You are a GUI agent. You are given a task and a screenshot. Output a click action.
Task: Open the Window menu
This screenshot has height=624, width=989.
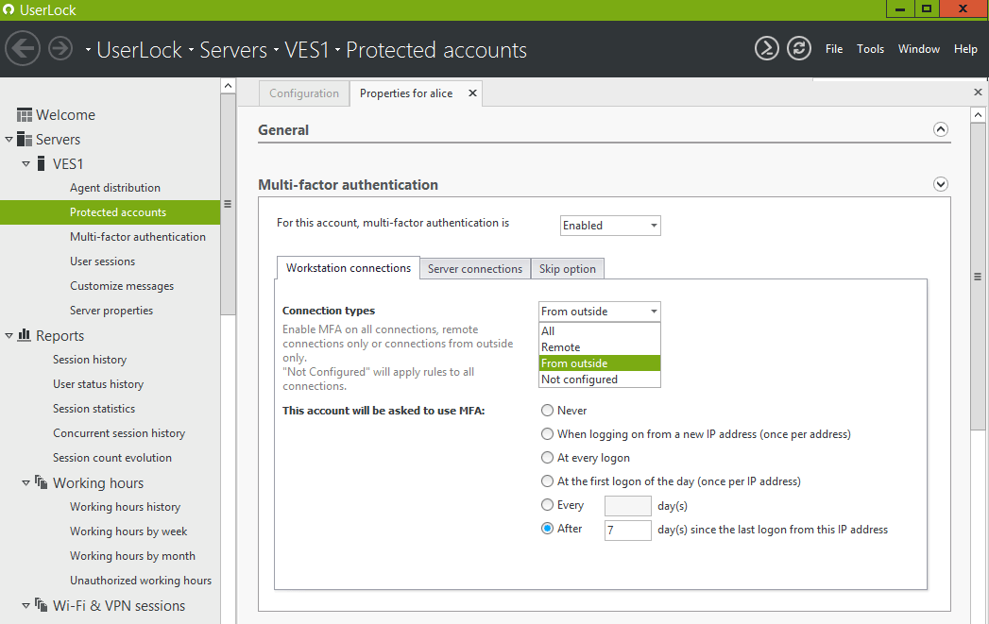(919, 48)
